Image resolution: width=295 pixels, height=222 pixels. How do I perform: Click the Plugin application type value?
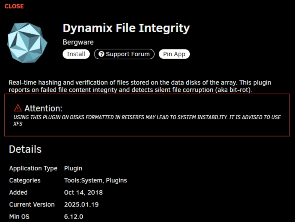pos(73,168)
